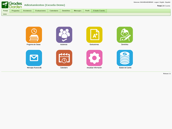Click the Mensajes Nuevos (0) label
Screen dimensions: 172x129
pyautogui.click(x=34, y=68)
